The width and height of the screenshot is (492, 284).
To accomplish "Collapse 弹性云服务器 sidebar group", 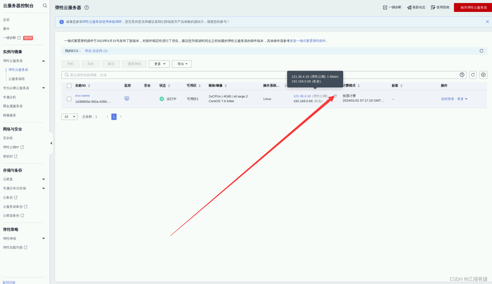I will click(44, 61).
